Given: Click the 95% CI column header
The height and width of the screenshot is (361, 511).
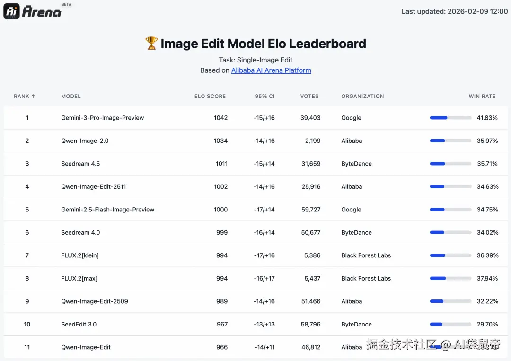Looking at the screenshot, I should [264, 96].
